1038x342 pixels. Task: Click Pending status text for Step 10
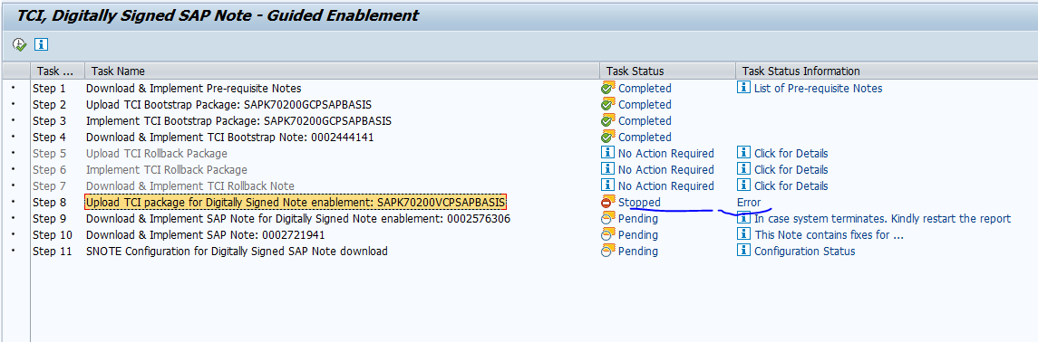pos(638,235)
